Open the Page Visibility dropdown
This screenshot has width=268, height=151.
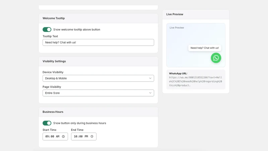pos(98,93)
